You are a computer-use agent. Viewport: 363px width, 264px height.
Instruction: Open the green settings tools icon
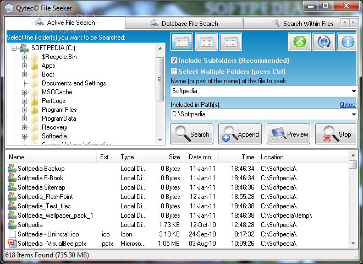tap(300, 42)
